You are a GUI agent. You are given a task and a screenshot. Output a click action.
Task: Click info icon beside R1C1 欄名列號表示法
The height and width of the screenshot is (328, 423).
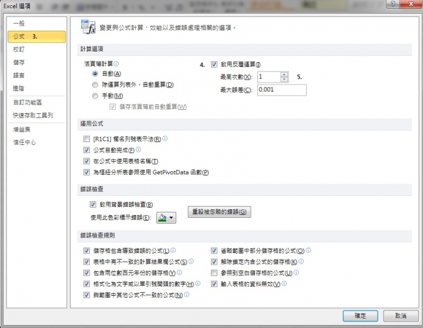click(x=165, y=138)
